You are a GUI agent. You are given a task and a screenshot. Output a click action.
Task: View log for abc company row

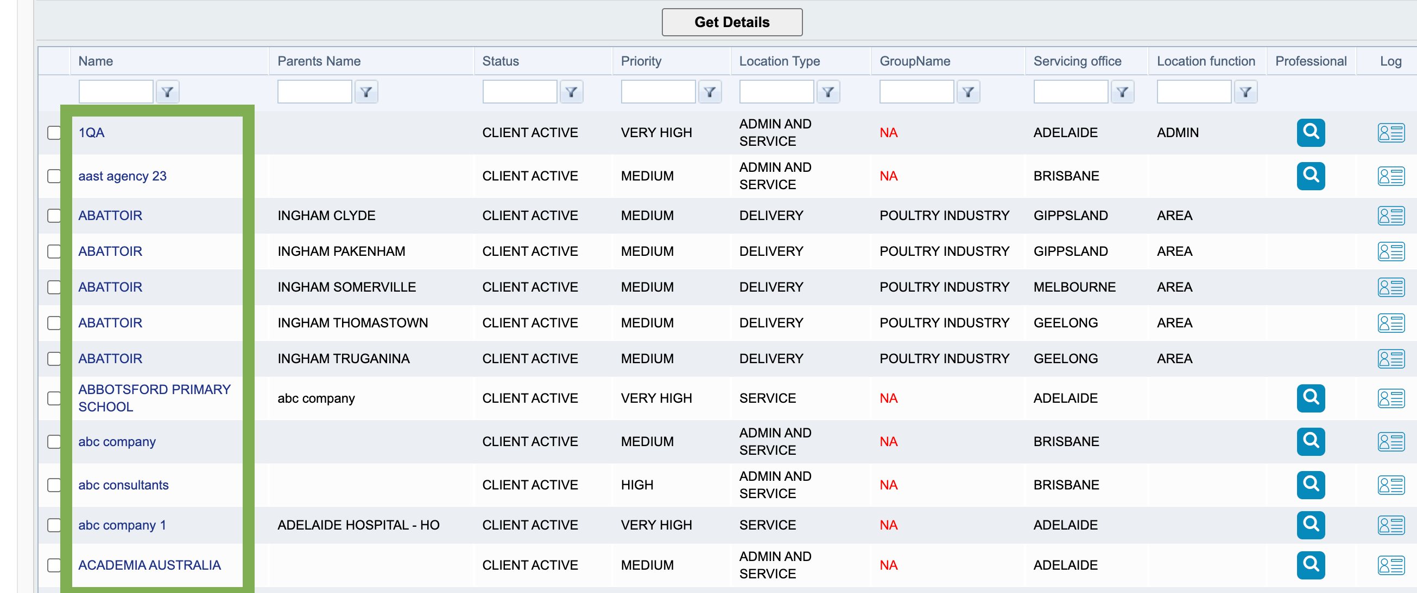click(1390, 441)
